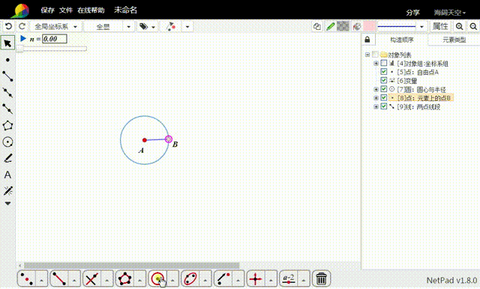Open the line style dropdown arrow

click(x=421, y=26)
